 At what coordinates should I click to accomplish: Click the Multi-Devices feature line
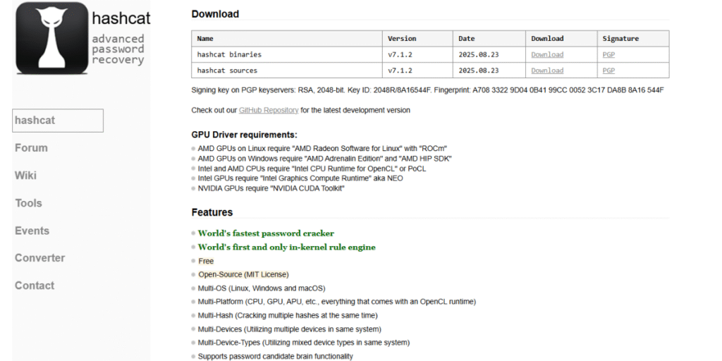(x=290, y=329)
